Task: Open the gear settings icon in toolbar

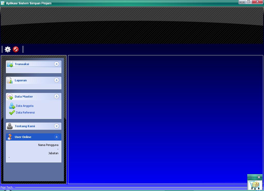Action: (x=7, y=49)
